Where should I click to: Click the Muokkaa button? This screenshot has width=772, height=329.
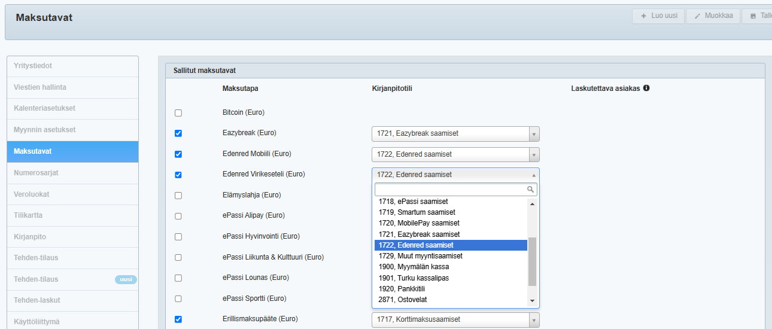tap(713, 16)
